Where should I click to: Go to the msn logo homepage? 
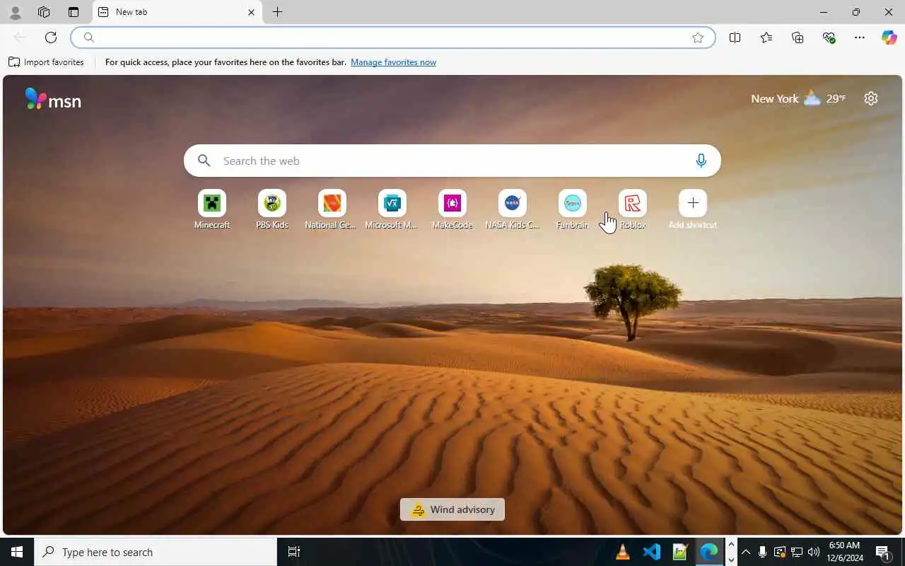[53, 99]
